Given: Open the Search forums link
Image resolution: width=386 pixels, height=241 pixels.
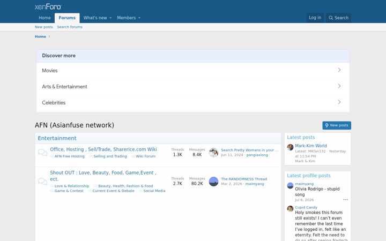Looking at the screenshot, I should coord(70,27).
